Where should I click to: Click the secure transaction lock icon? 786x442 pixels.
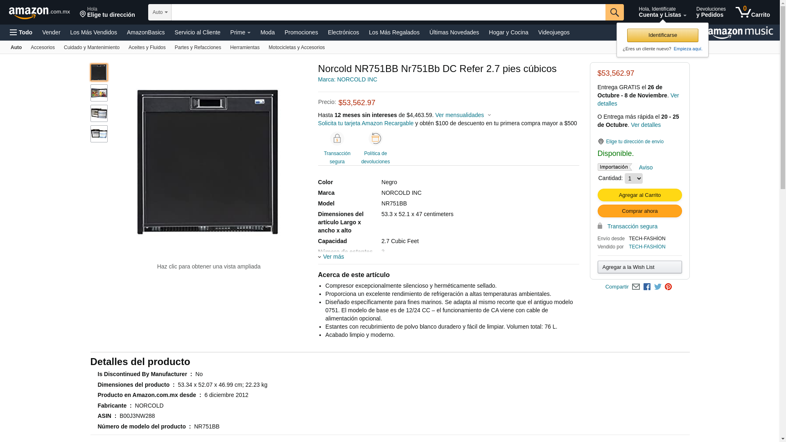(337, 139)
